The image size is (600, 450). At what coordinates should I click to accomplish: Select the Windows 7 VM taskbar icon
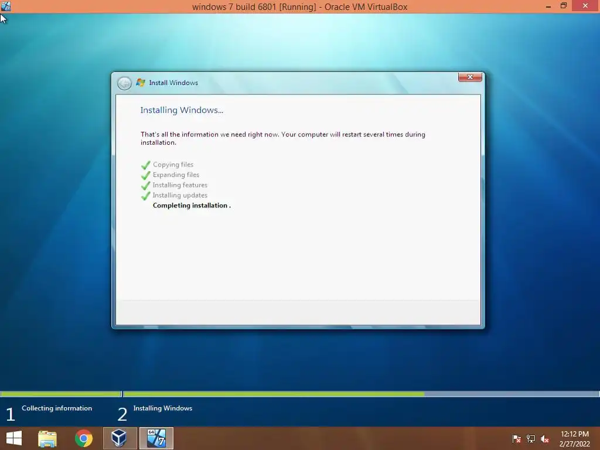[156, 438]
